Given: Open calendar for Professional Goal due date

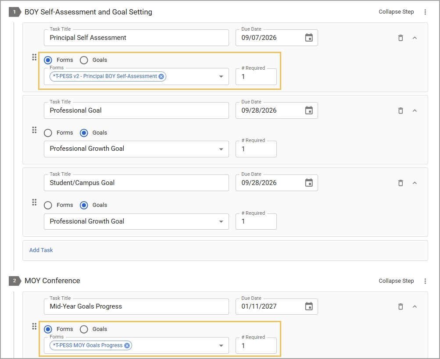Looking at the screenshot, I should click(309, 110).
